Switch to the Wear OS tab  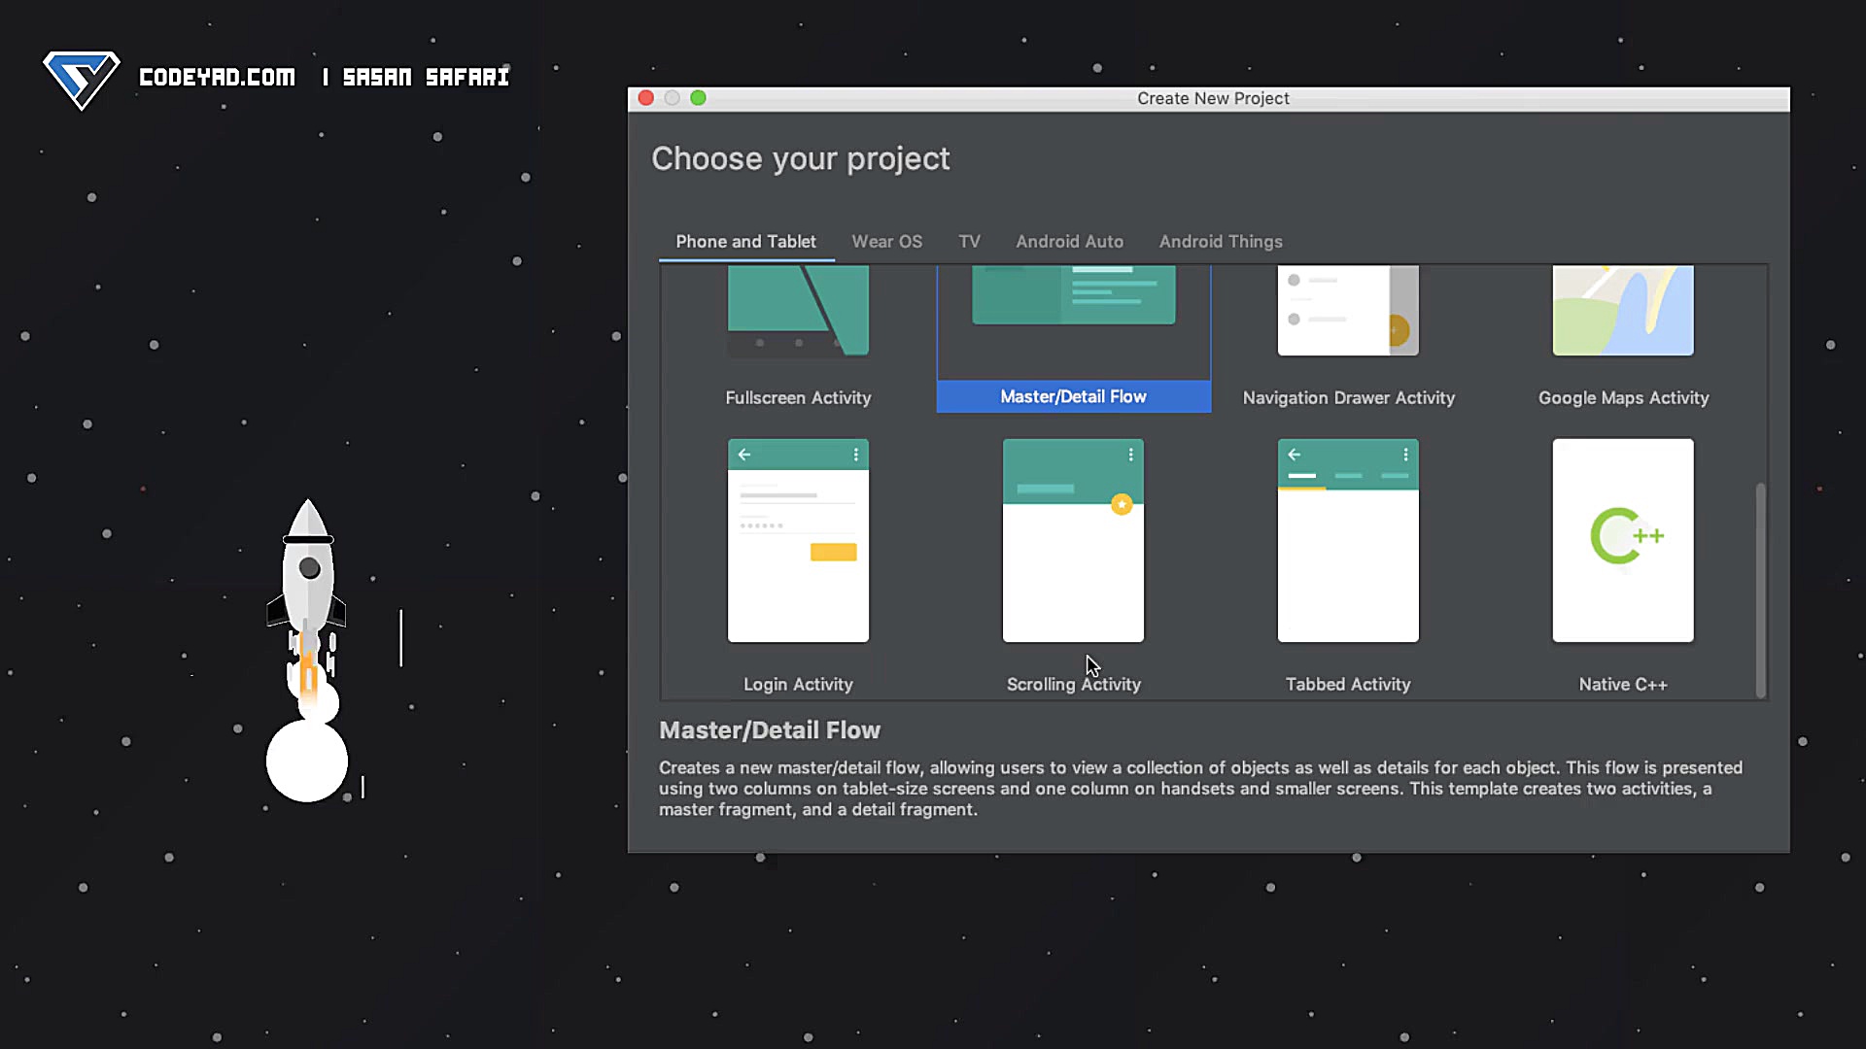[x=886, y=242]
